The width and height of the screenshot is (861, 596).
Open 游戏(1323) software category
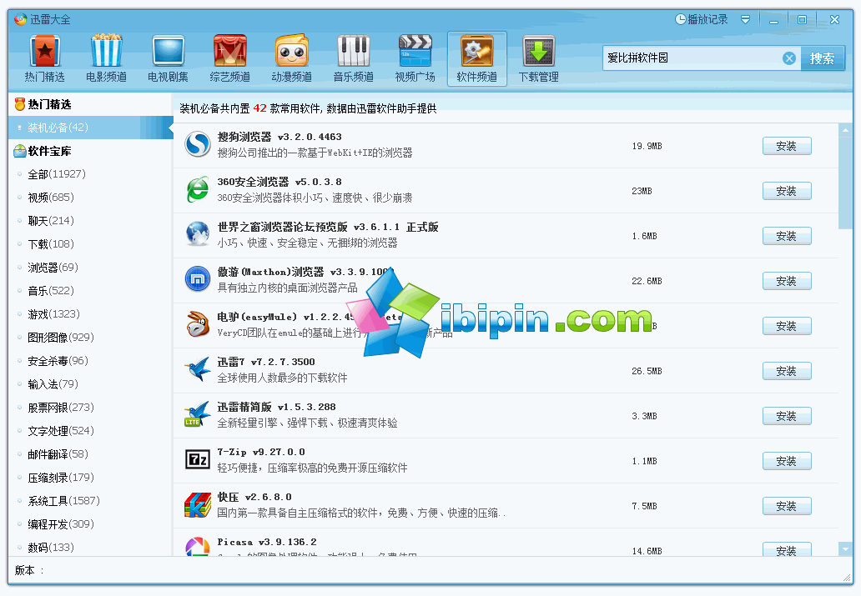[x=53, y=314]
